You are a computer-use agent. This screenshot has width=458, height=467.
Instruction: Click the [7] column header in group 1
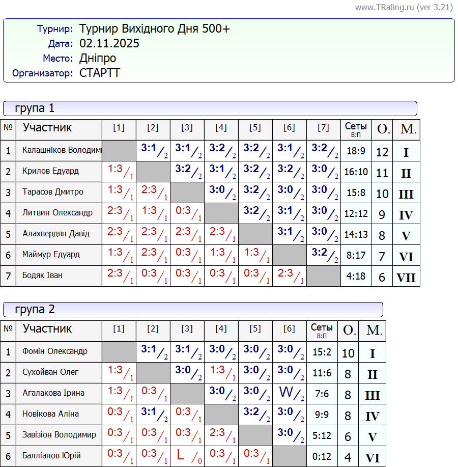(x=323, y=128)
